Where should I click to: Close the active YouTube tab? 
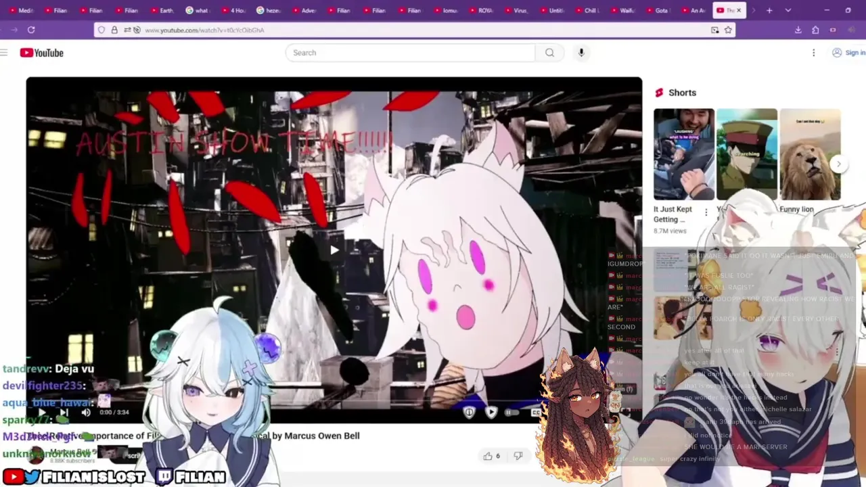click(739, 10)
